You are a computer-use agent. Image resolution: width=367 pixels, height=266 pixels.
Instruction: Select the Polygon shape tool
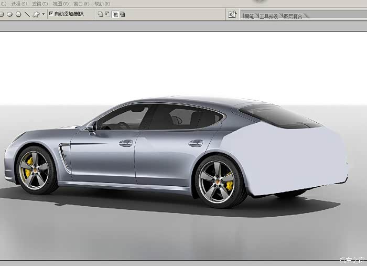pyautogui.click(x=18, y=14)
